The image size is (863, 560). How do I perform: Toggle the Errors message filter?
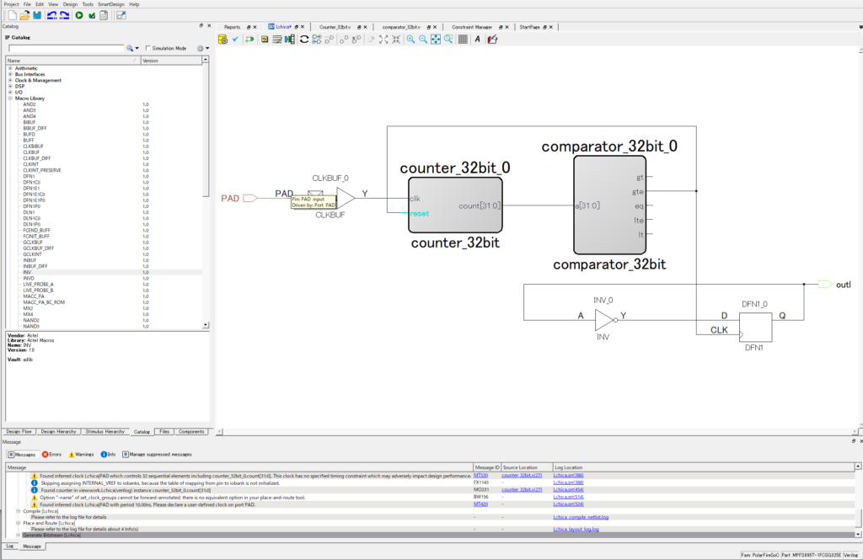point(51,454)
